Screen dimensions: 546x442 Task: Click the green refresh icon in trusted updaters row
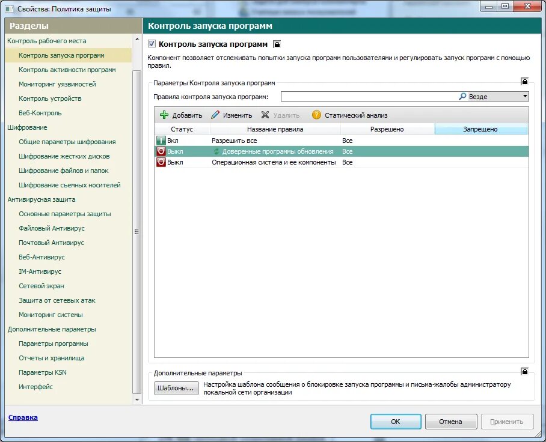(x=216, y=151)
